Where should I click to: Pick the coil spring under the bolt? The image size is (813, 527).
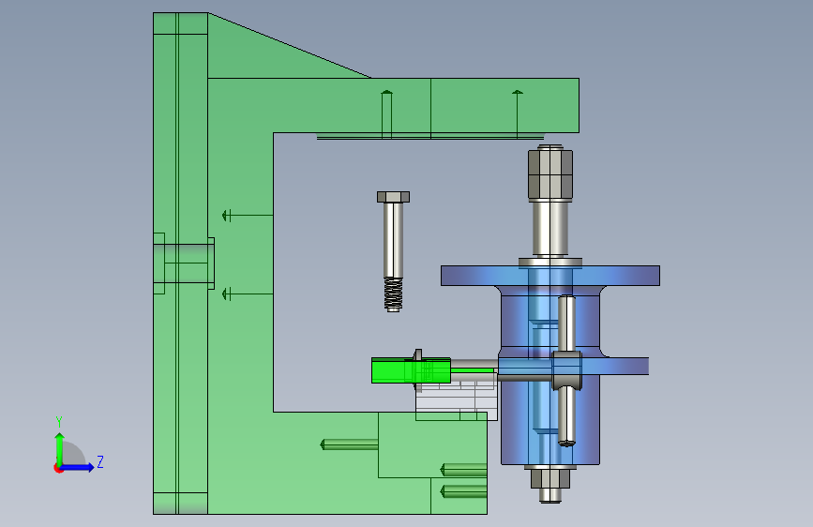(393, 294)
